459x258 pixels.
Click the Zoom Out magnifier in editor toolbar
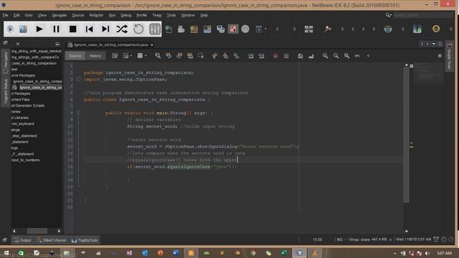pyautogui.click(x=336, y=56)
